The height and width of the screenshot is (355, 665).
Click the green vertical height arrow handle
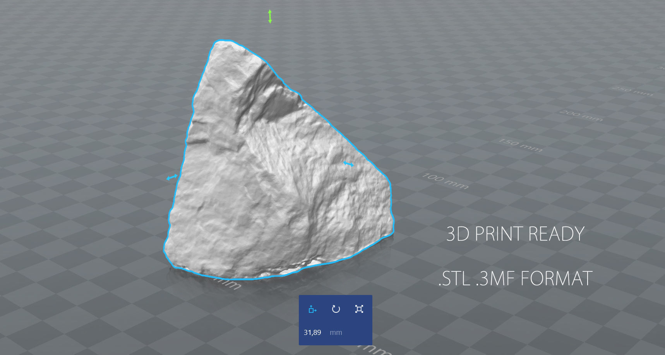270,17
